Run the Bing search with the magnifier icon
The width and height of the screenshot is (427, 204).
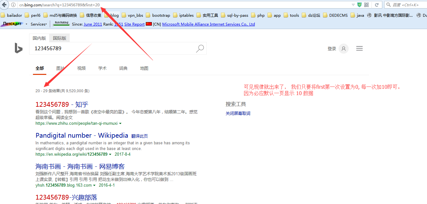click(x=200, y=48)
